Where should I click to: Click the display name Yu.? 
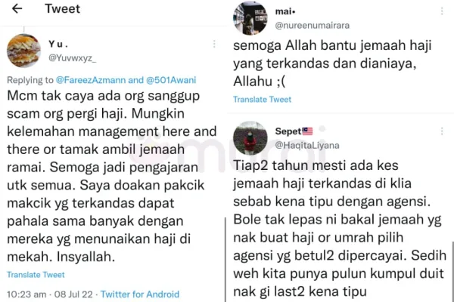click(x=58, y=45)
